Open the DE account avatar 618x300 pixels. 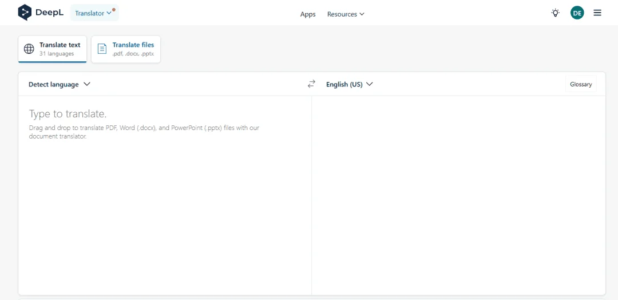[577, 13]
